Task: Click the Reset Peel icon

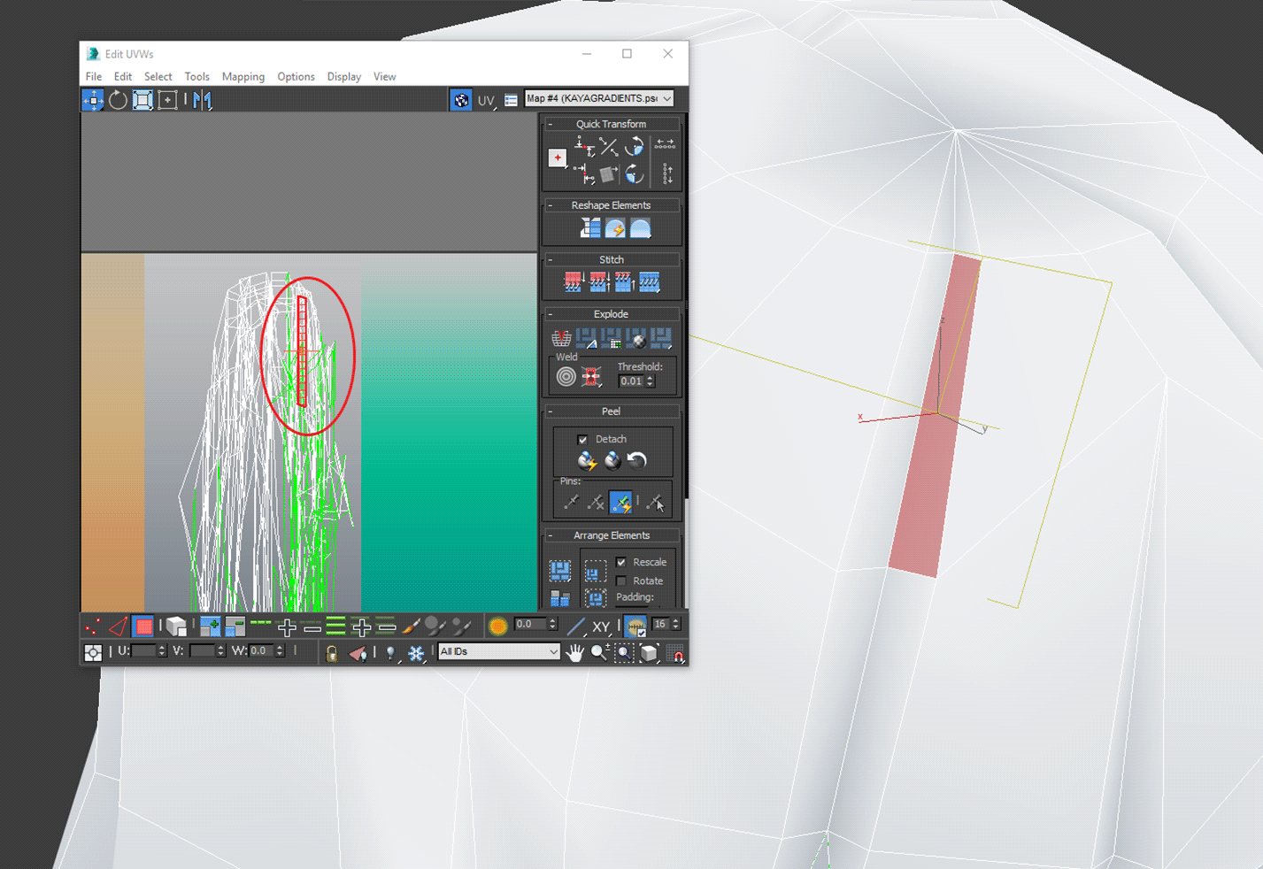Action: coord(637,459)
